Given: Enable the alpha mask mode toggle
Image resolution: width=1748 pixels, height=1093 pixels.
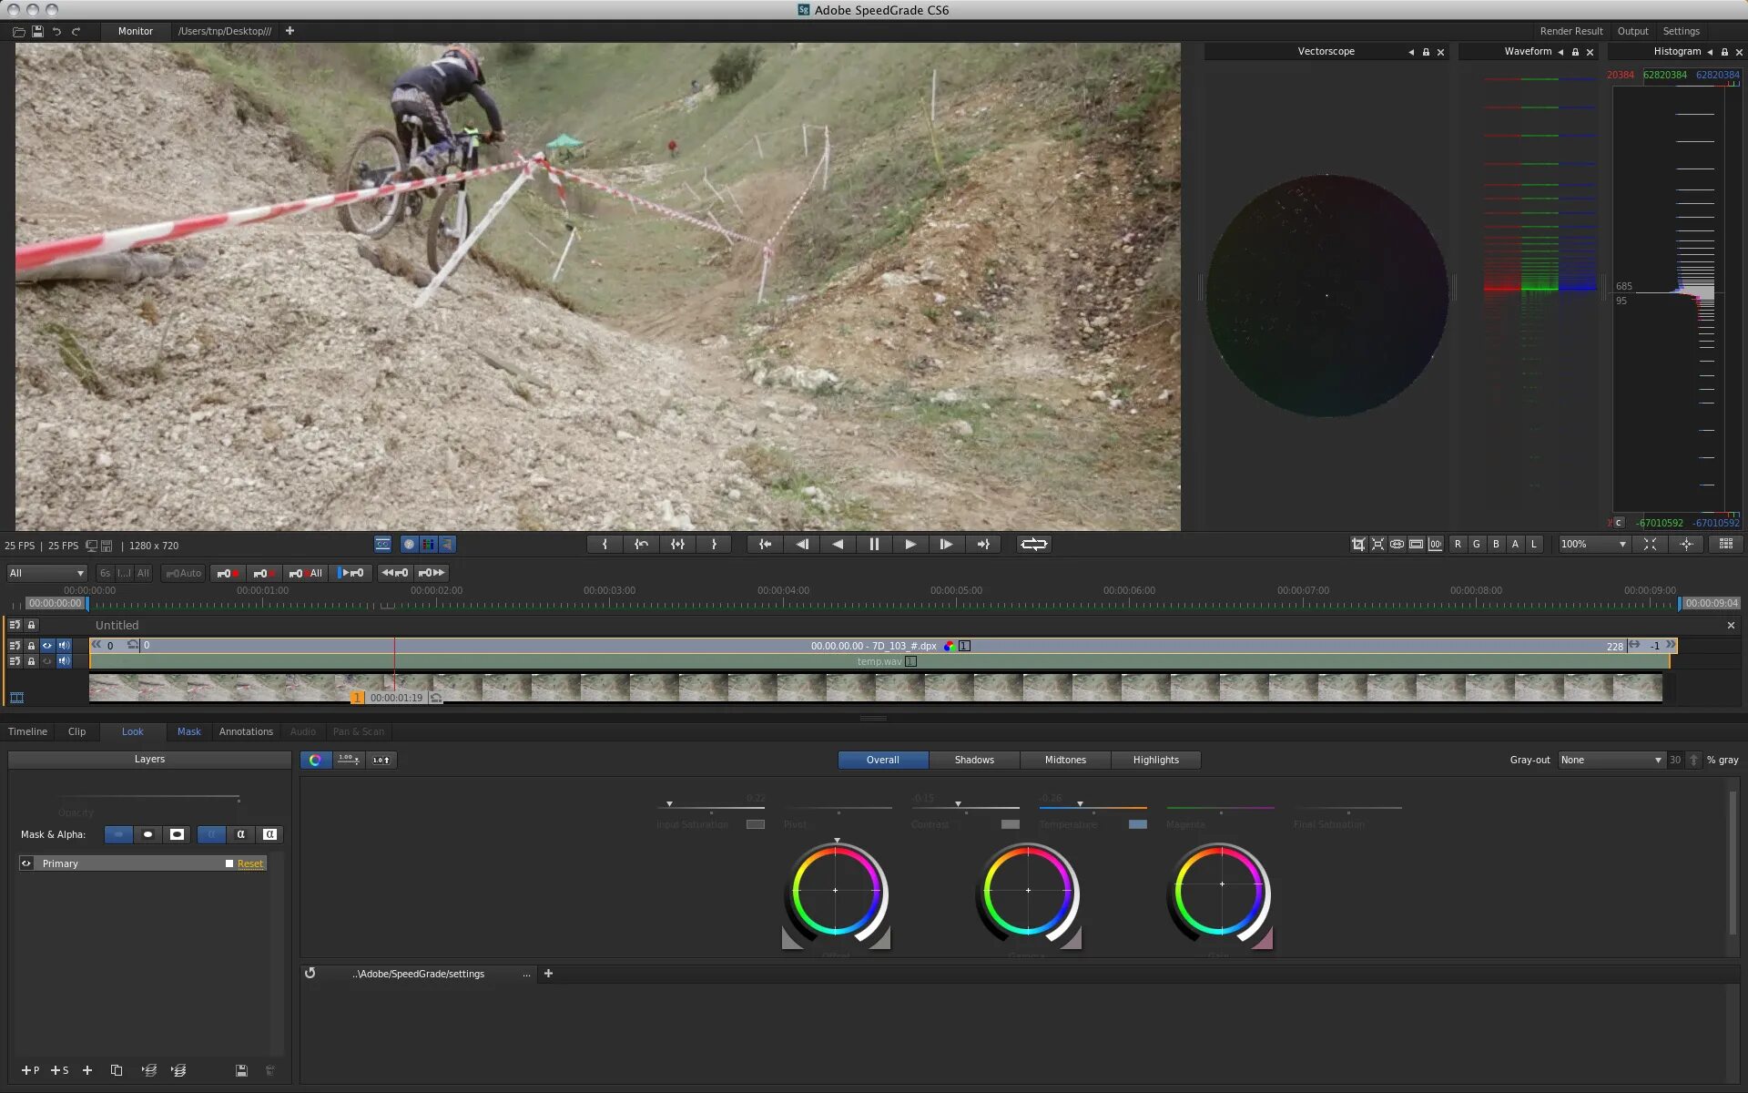Looking at the screenshot, I should coord(240,834).
